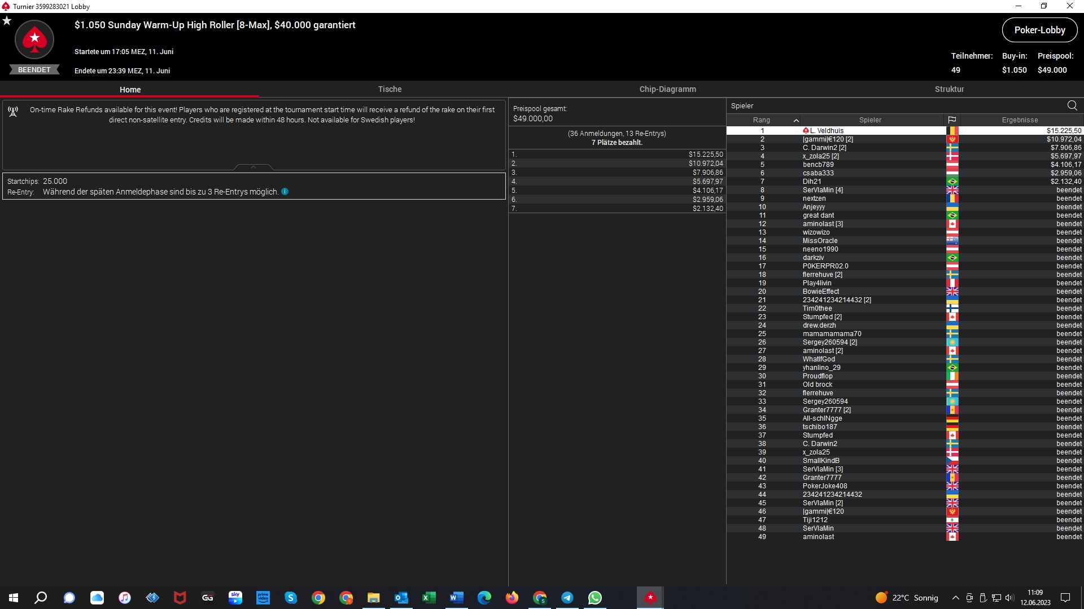Click the BEENDET status badge

coord(34,70)
